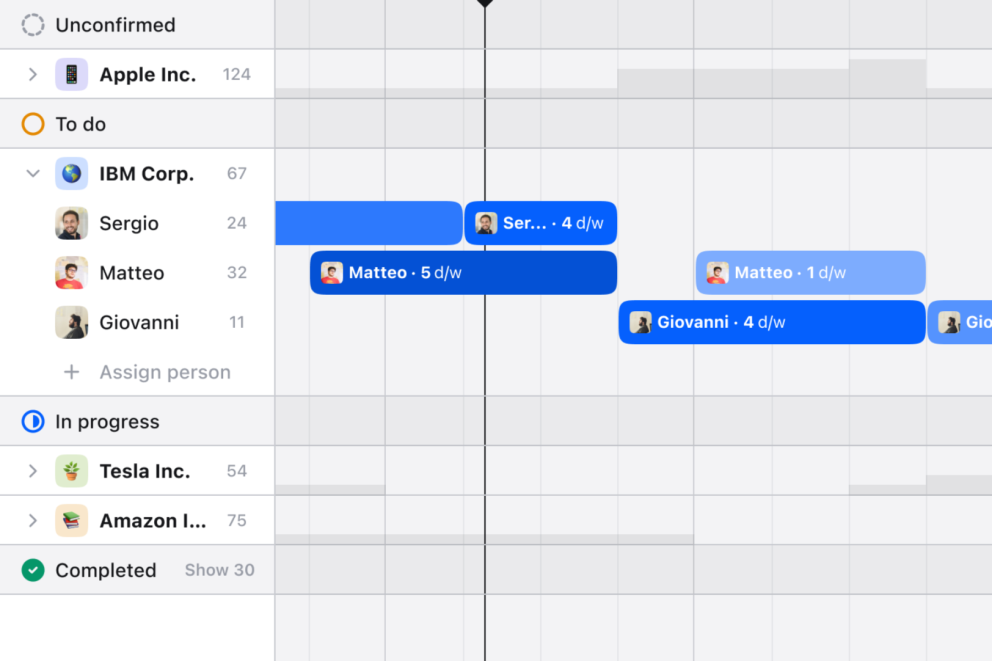This screenshot has width=992, height=661.
Task: Expand the Tesla Inc. project row
Action: click(33, 471)
